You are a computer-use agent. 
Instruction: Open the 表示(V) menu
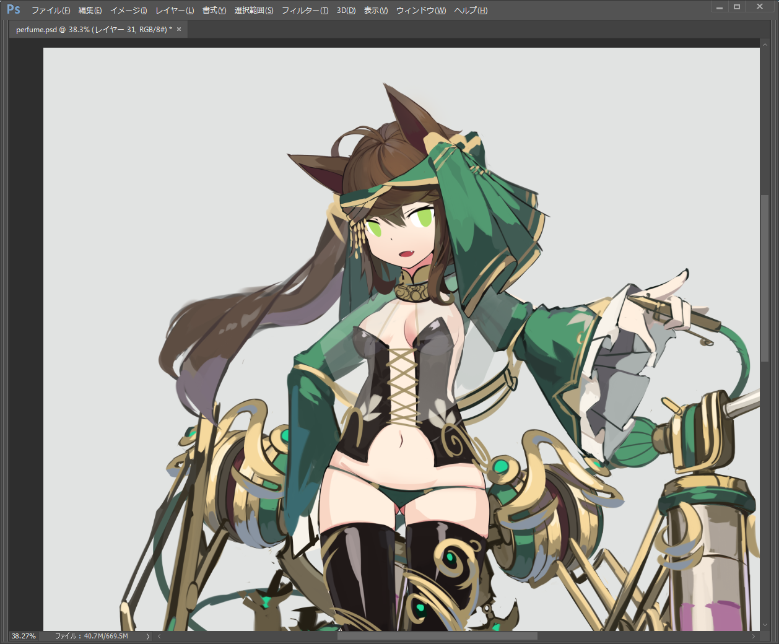coord(376,11)
